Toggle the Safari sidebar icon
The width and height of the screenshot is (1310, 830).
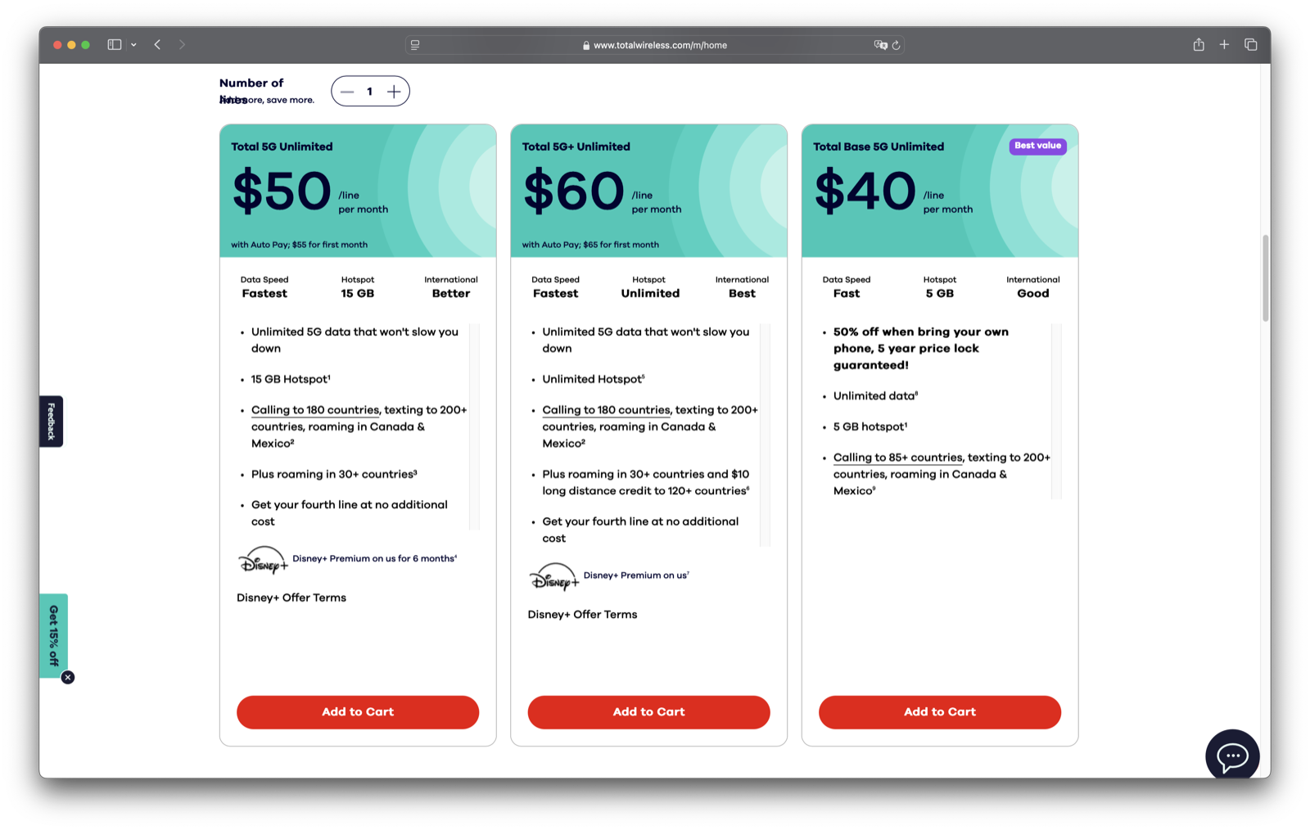tap(115, 45)
